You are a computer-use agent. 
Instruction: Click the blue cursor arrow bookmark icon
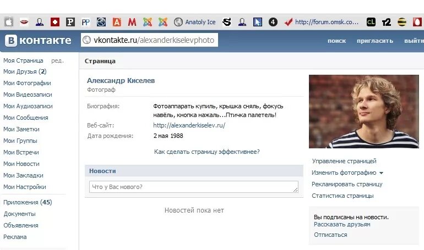pos(258,22)
